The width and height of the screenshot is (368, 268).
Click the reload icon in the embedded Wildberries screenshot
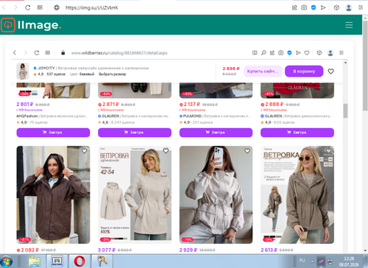[x=37, y=53]
